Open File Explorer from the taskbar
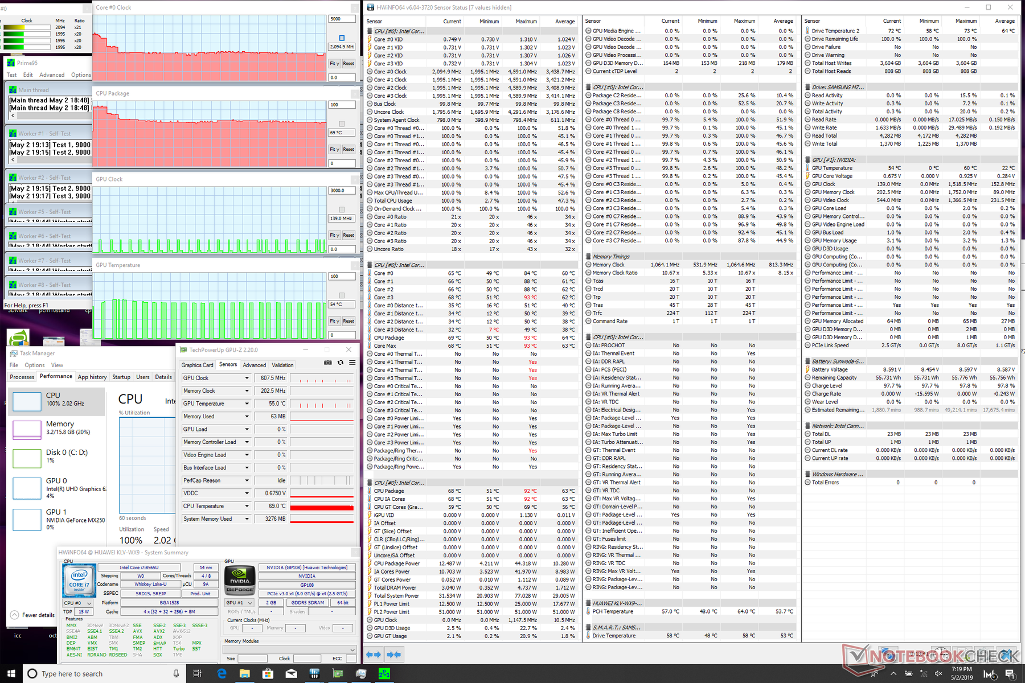The width and height of the screenshot is (1025, 683). point(245,673)
